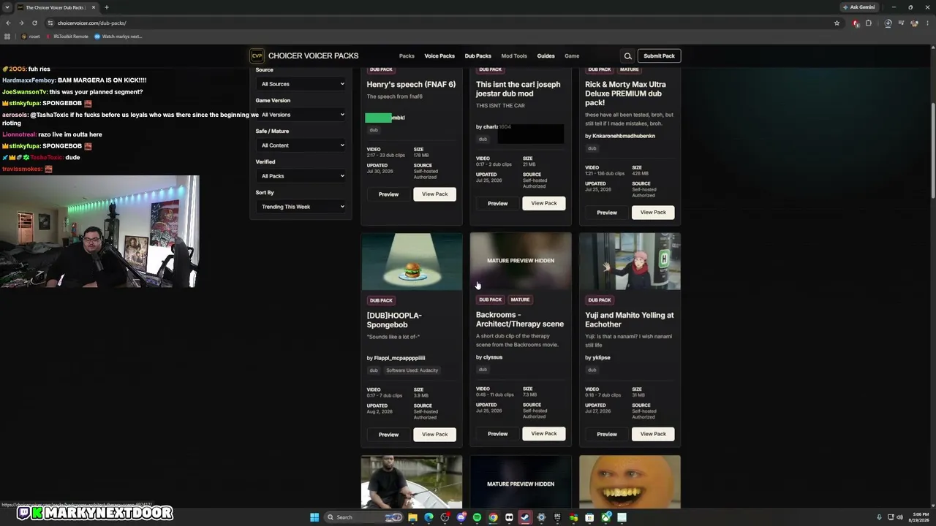The height and width of the screenshot is (526, 936).
Task: Open author link 'clyssus'
Action: point(493,357)
